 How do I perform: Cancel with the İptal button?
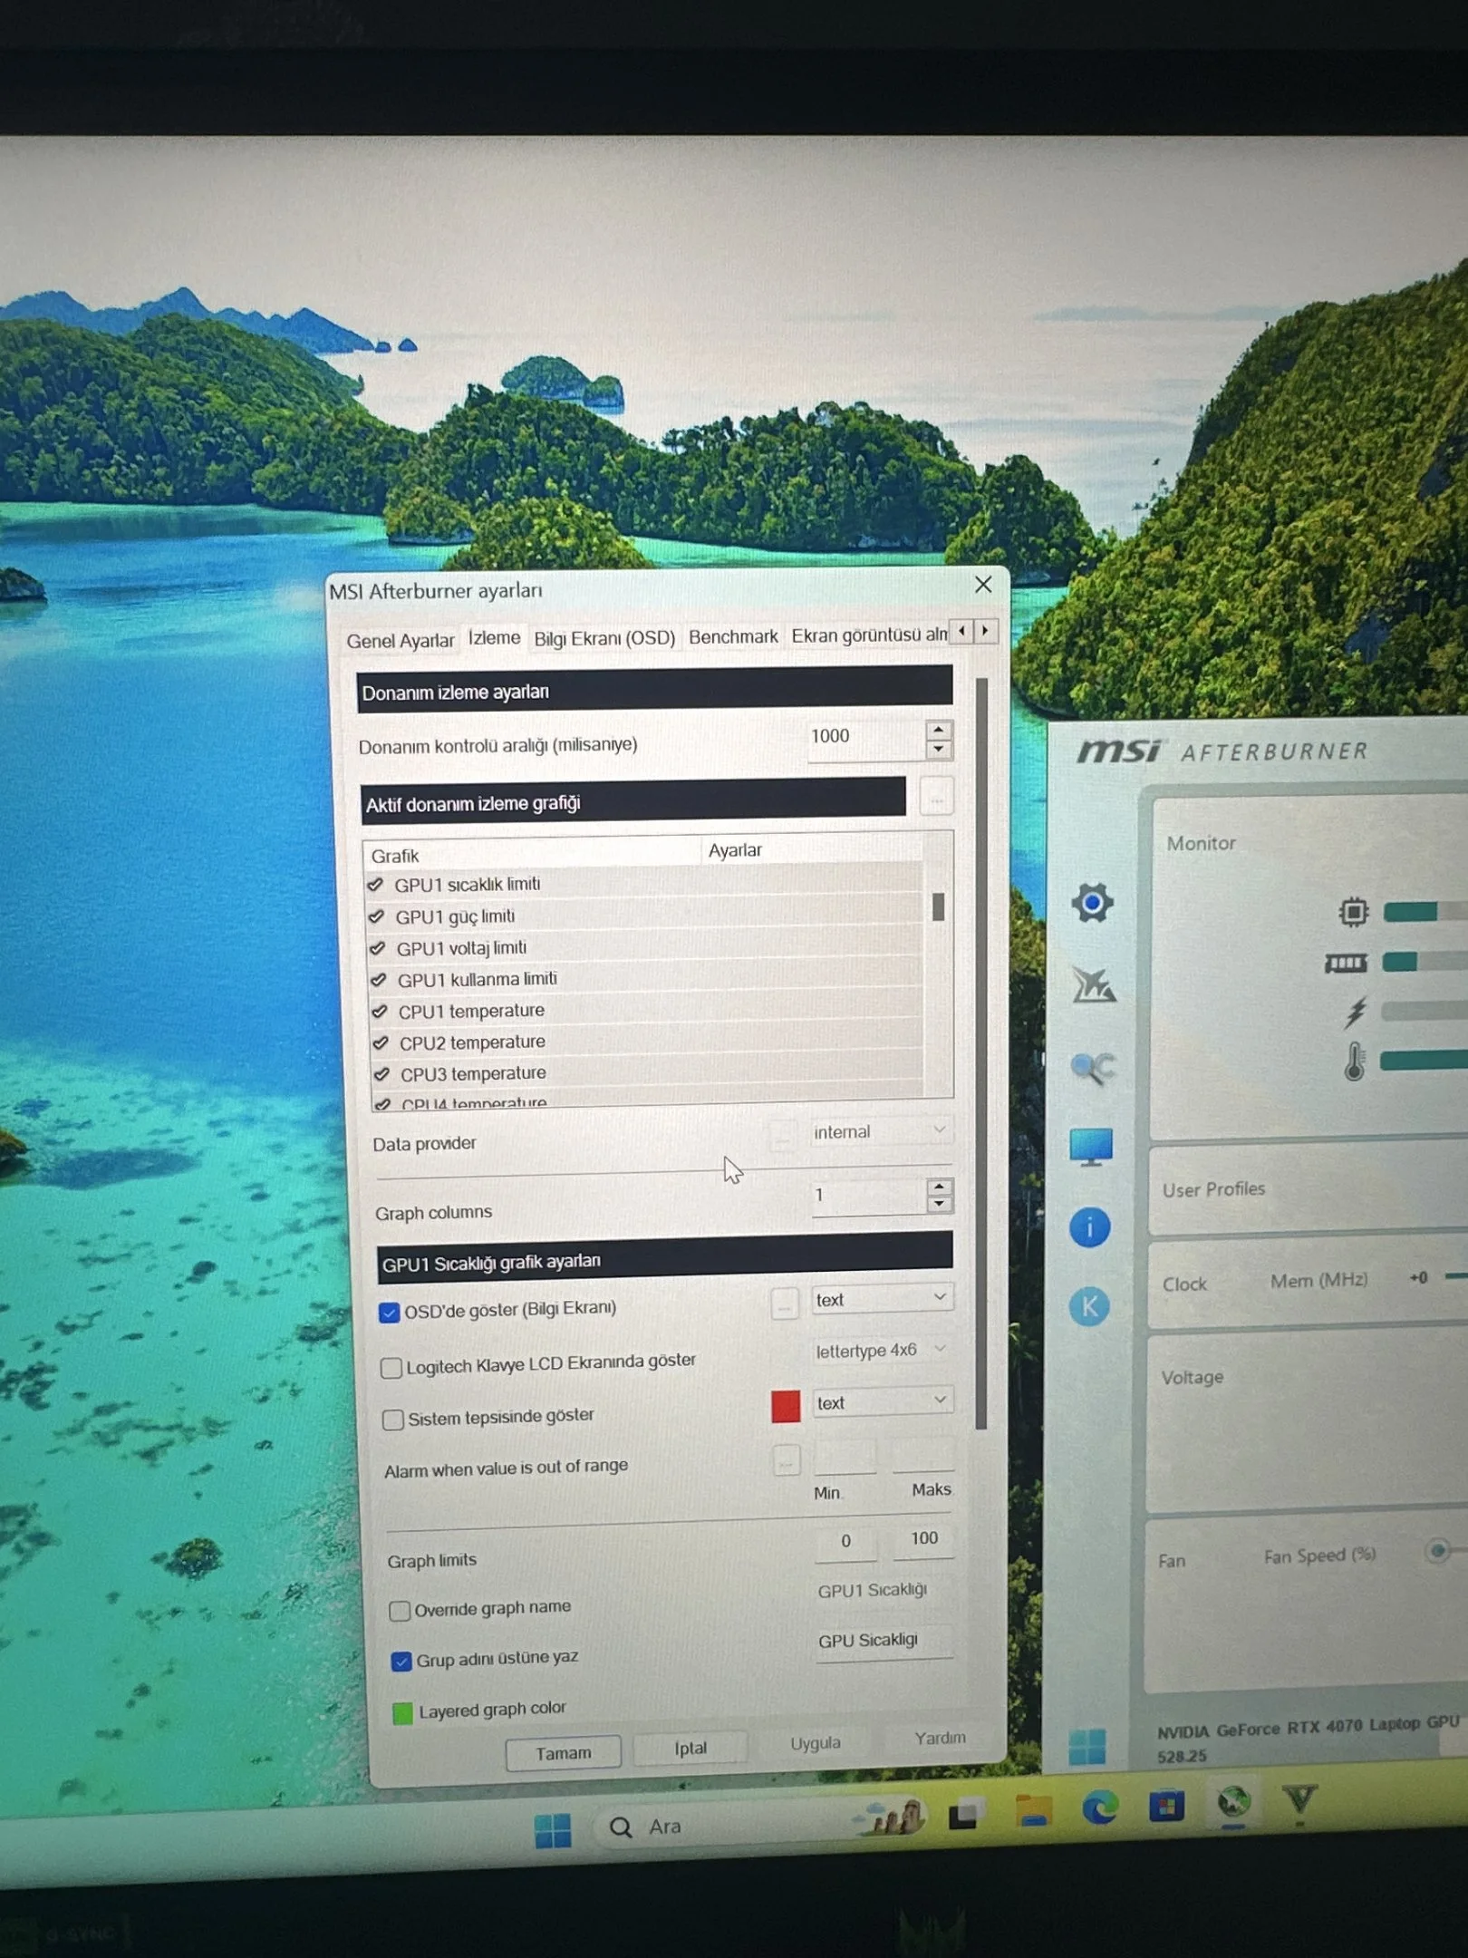(691, 1749)
